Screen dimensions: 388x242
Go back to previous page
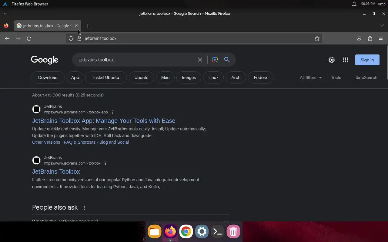click(x=7, y=38)
